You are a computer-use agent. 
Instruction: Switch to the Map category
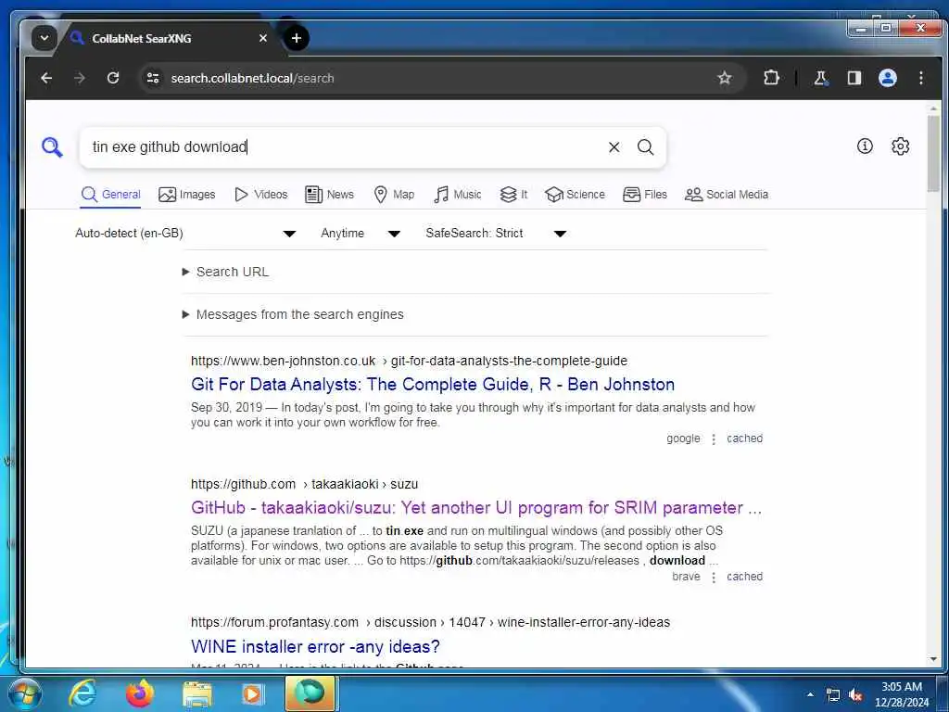click(x=394, y=195)
